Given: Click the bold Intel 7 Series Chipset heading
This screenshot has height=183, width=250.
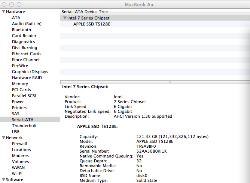Looking at the screenshot, I should click(85, 87).
